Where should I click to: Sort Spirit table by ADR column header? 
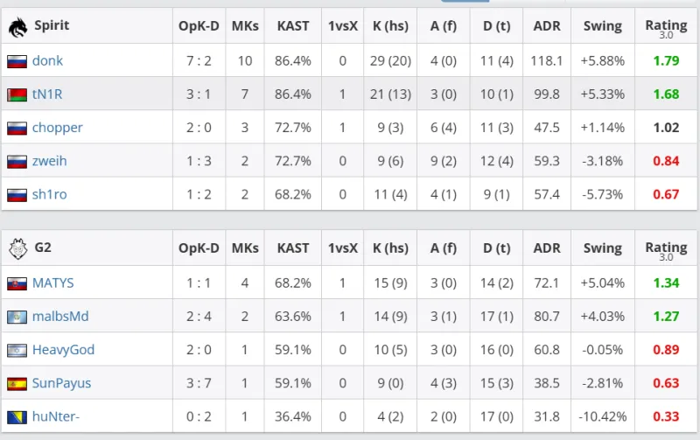[x=547, y=26]
